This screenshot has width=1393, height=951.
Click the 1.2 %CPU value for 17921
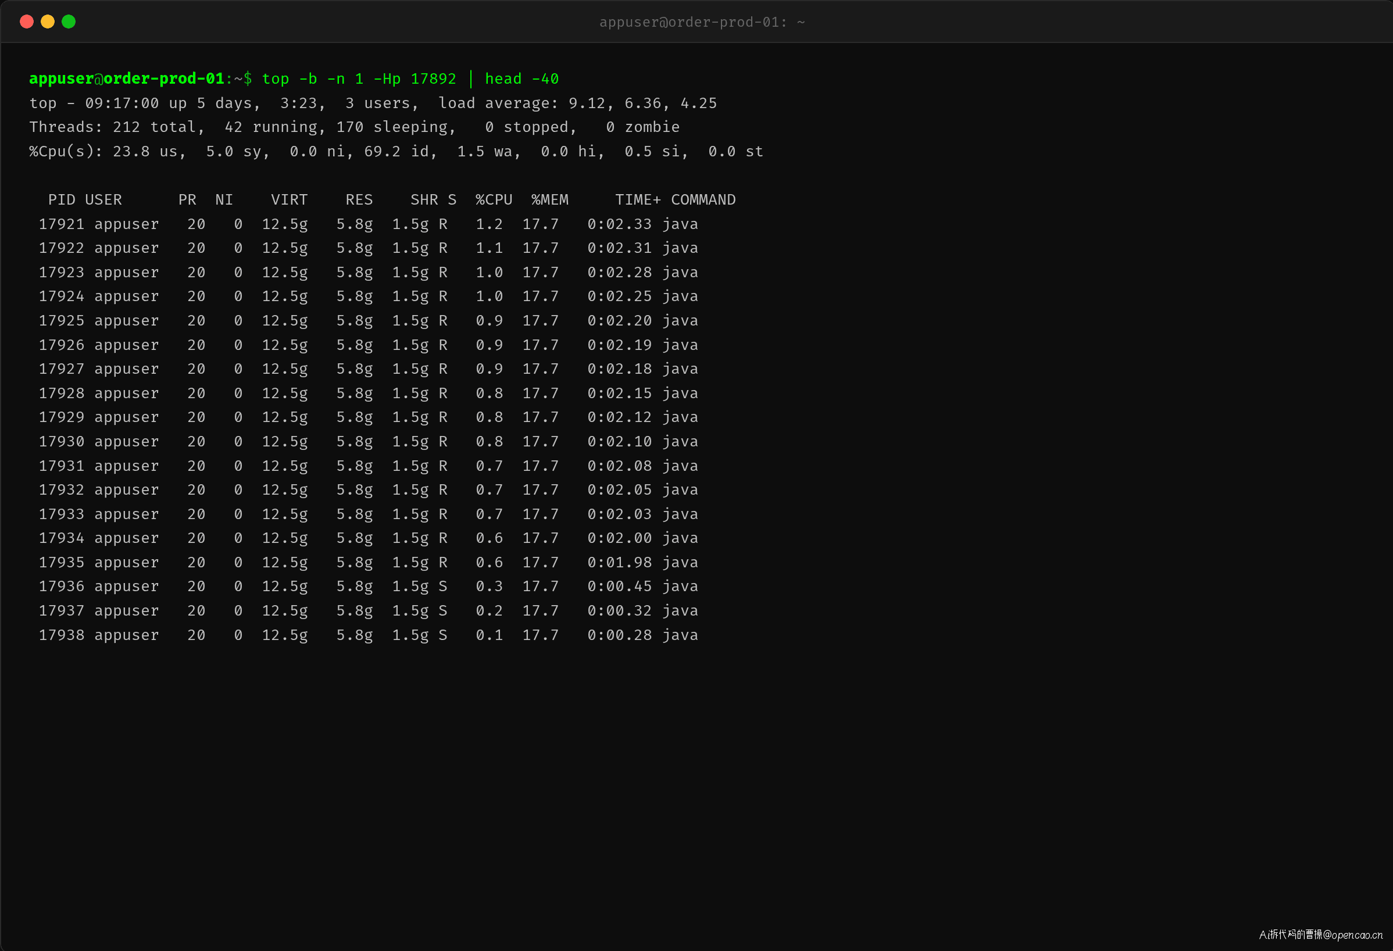point(489,224)
